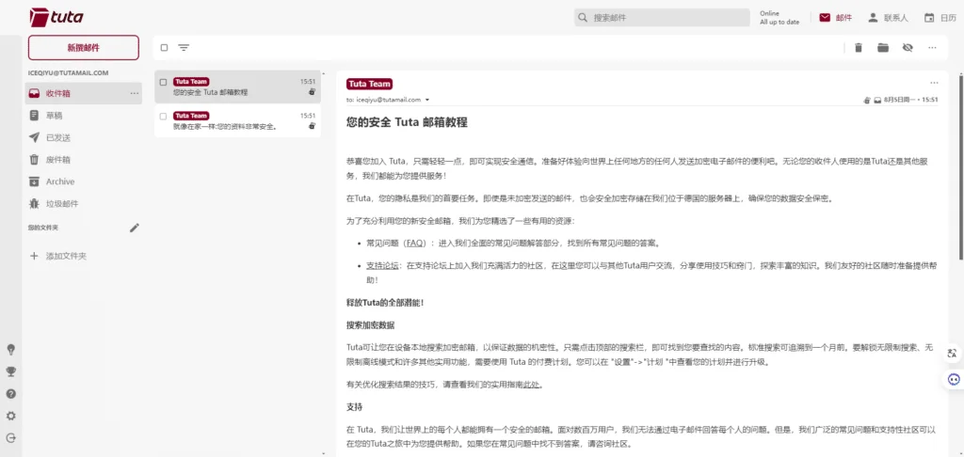Screen dimensions: 964x457
Task: Click the trash delete icon in toolbar
Action: click(859, 48)
